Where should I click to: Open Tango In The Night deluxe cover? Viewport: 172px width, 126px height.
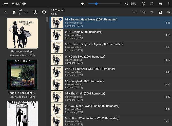(22, 75)
